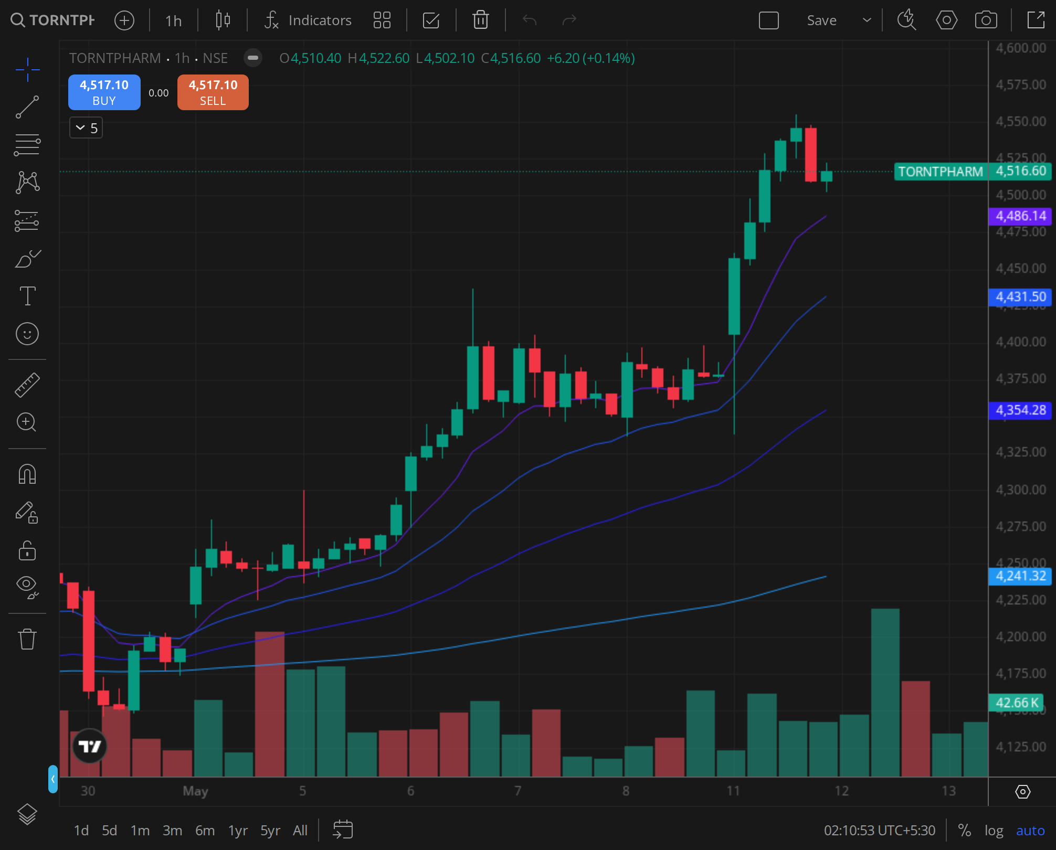The image size is (1056, 850).
Task: Toggle hide all drawings eye icon
Action: tap(27, 588)
